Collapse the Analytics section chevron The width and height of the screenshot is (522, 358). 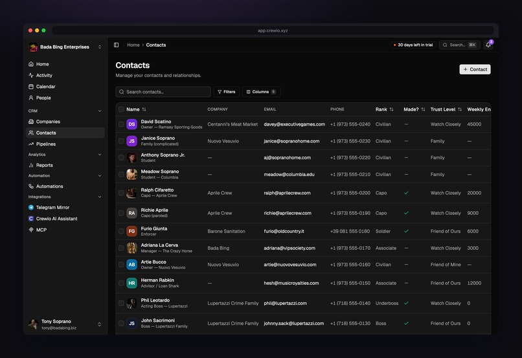point(100,155)
